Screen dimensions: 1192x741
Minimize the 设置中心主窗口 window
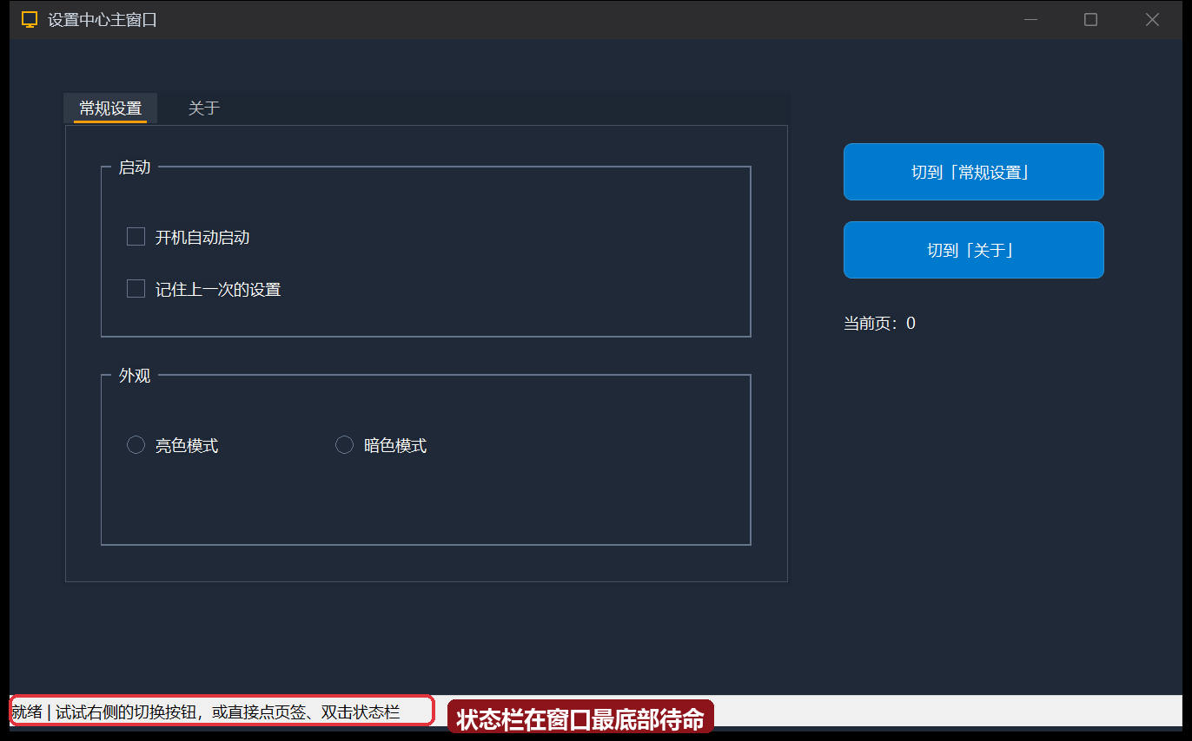[1030, 20]
